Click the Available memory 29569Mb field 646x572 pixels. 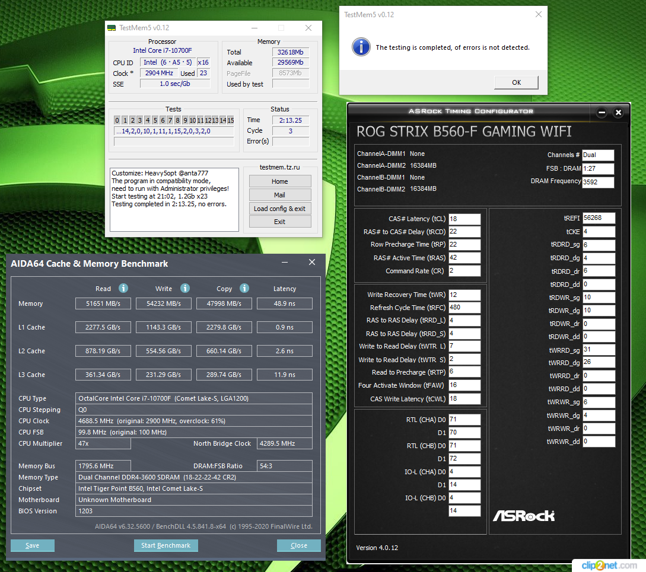tap(291, 63)
